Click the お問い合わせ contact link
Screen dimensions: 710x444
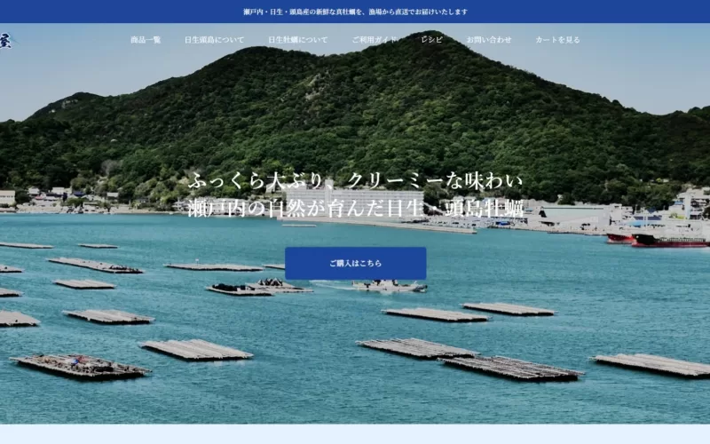pyautogui.click(x=489, y=40)
